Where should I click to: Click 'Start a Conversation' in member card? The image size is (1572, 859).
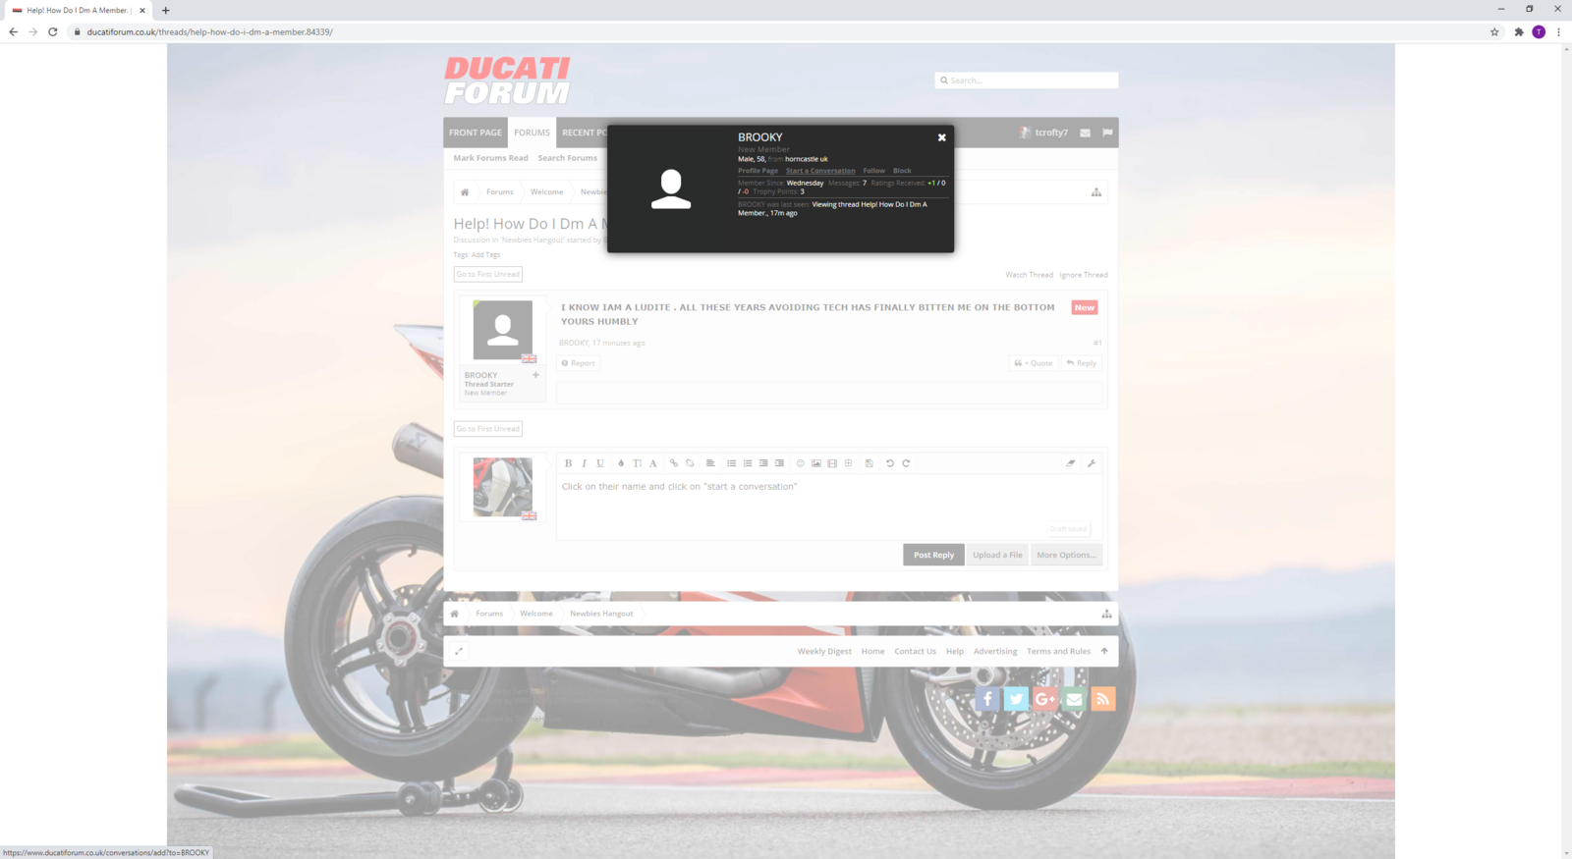pos(819,171)
